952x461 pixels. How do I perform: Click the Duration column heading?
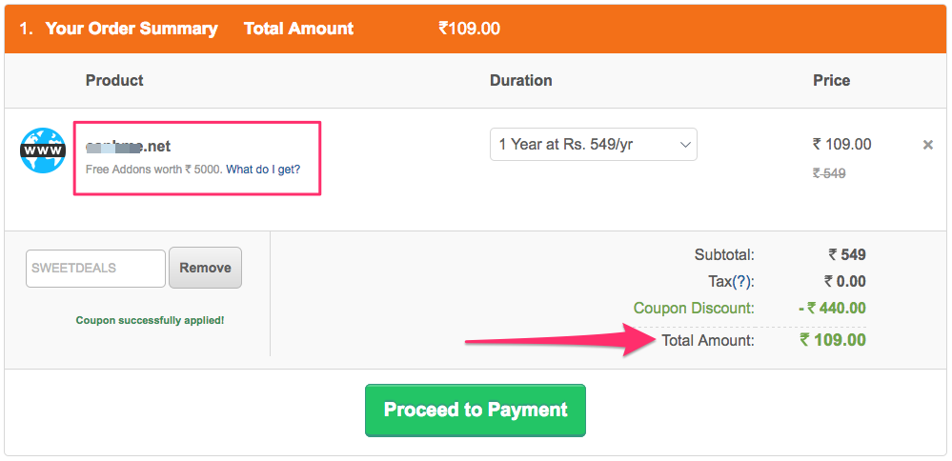[521, 81]
